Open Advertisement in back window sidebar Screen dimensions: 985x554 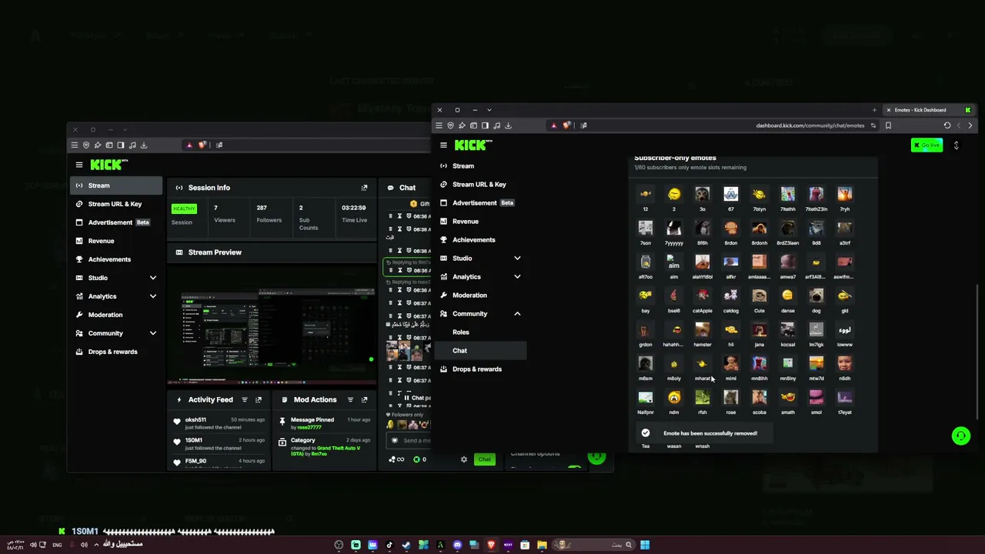click(117, 222)
